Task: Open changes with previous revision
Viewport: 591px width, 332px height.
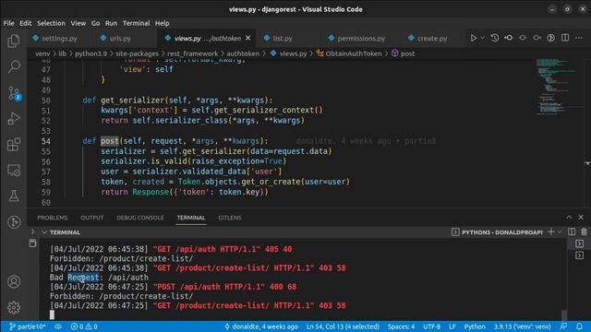Action: 509,38
